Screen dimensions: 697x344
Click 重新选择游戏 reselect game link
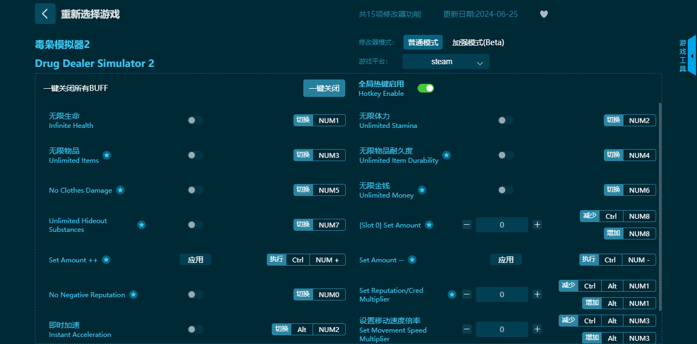click(90, 14)
